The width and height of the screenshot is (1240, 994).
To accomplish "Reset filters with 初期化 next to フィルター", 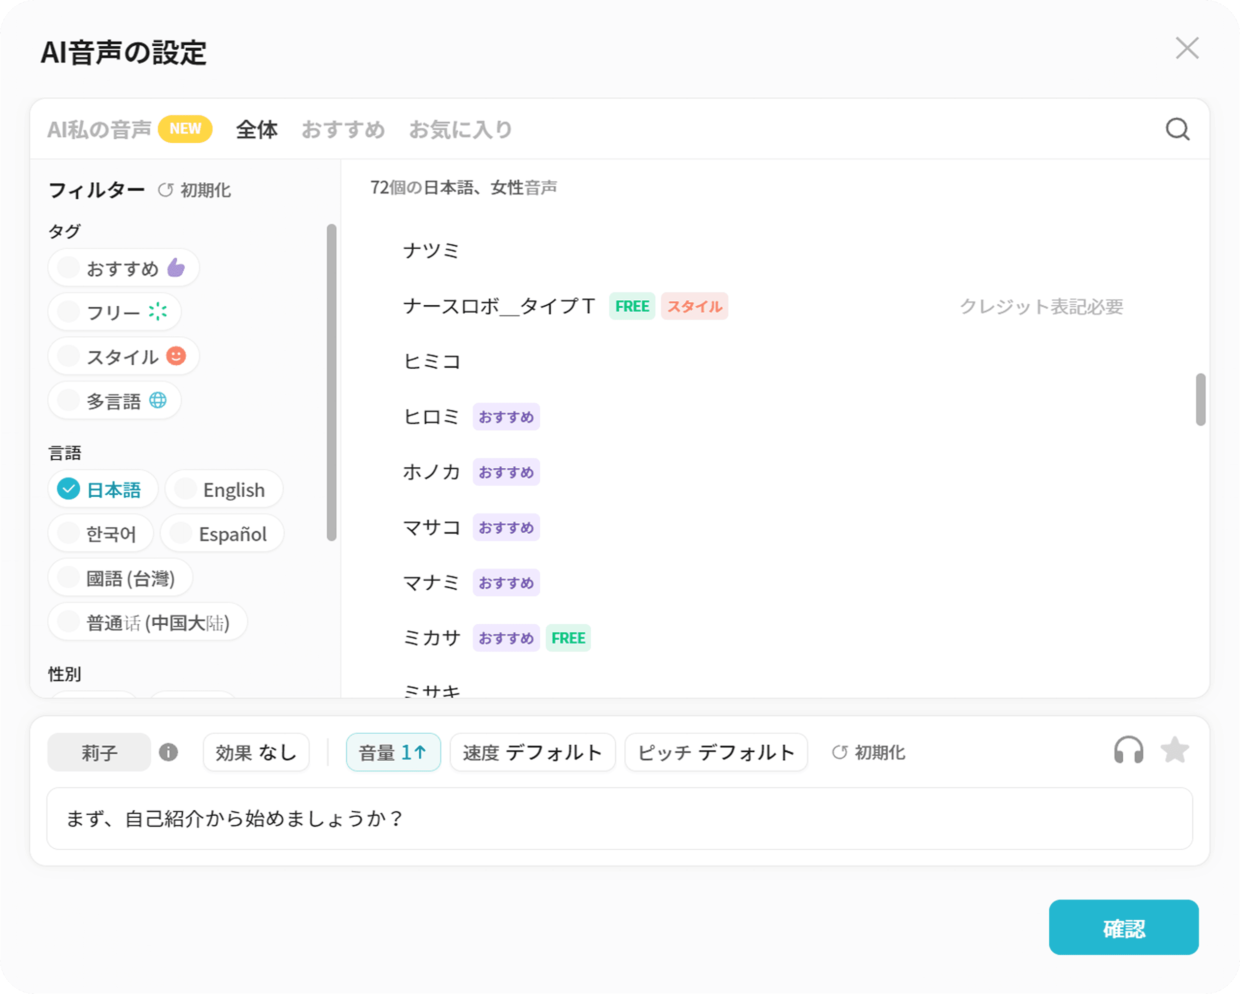I will 195,191.
